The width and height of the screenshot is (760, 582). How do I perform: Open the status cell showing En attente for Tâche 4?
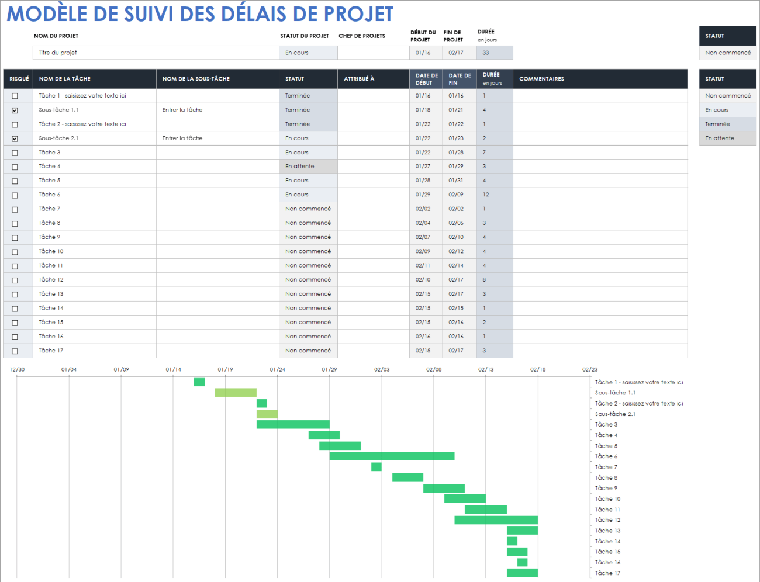click(x=308, y=166)
